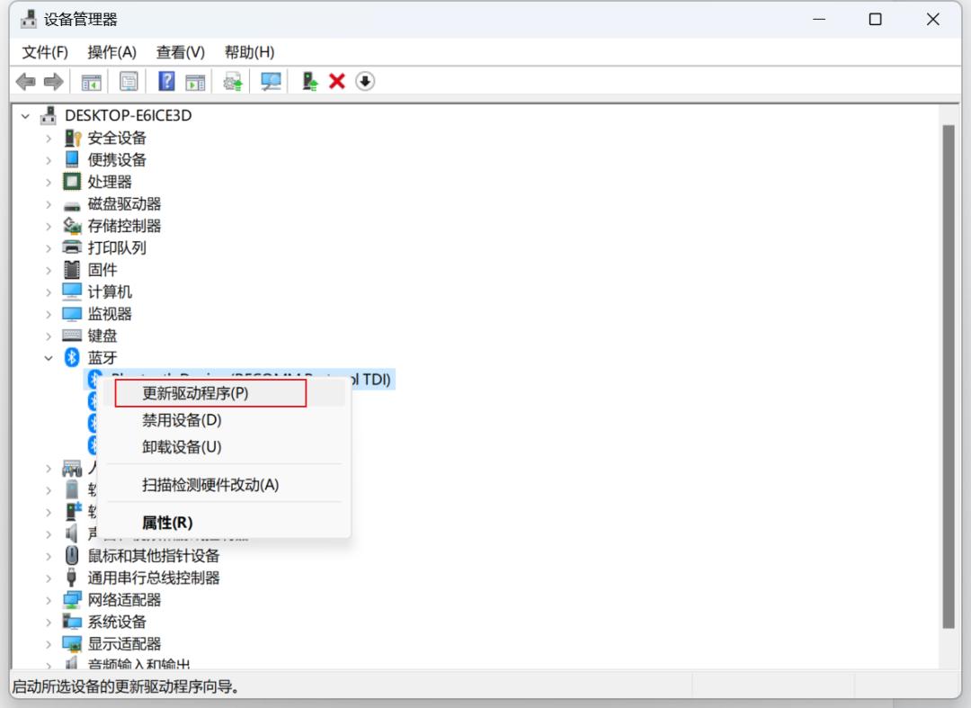971x708 pixels.
Task: Select the 便携设备 tree label
Action: tap(116, 160)
